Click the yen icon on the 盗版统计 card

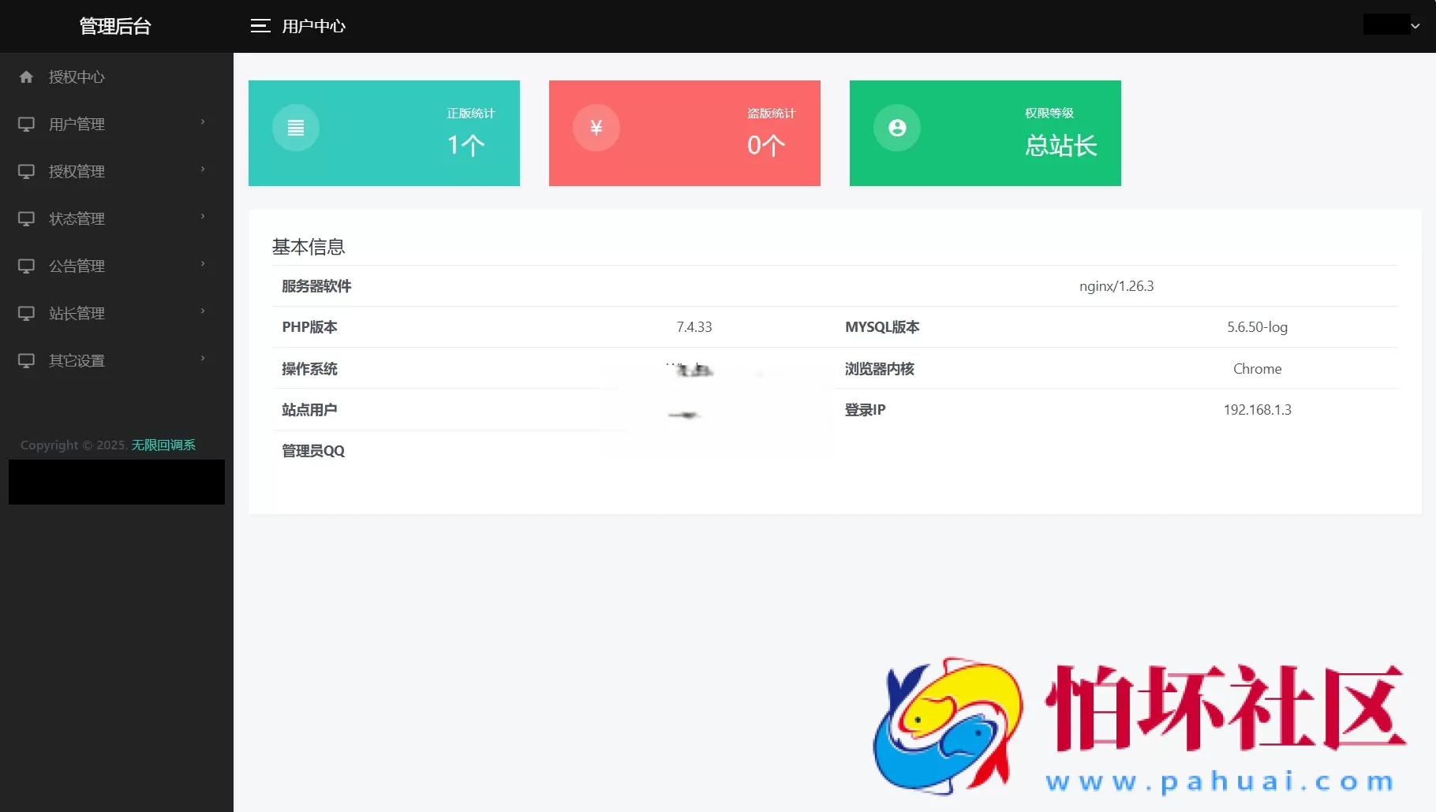click(596, 127)
